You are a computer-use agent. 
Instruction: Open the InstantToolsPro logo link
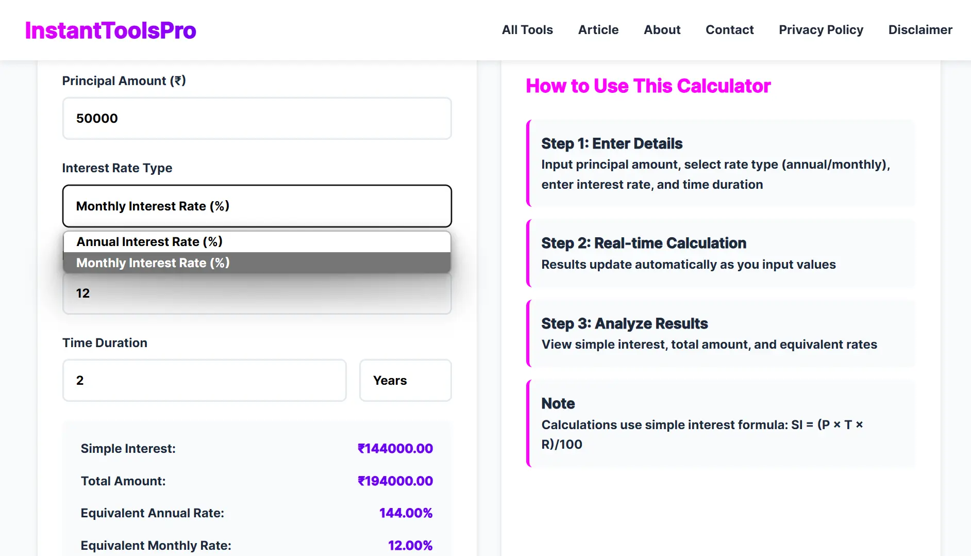point(110,30)
